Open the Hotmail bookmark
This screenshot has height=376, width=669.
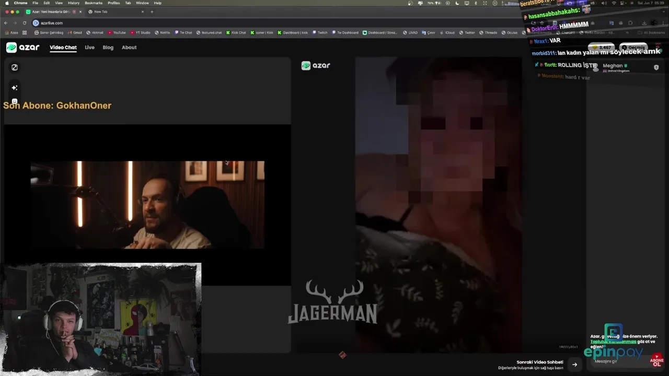pos(95,32)
